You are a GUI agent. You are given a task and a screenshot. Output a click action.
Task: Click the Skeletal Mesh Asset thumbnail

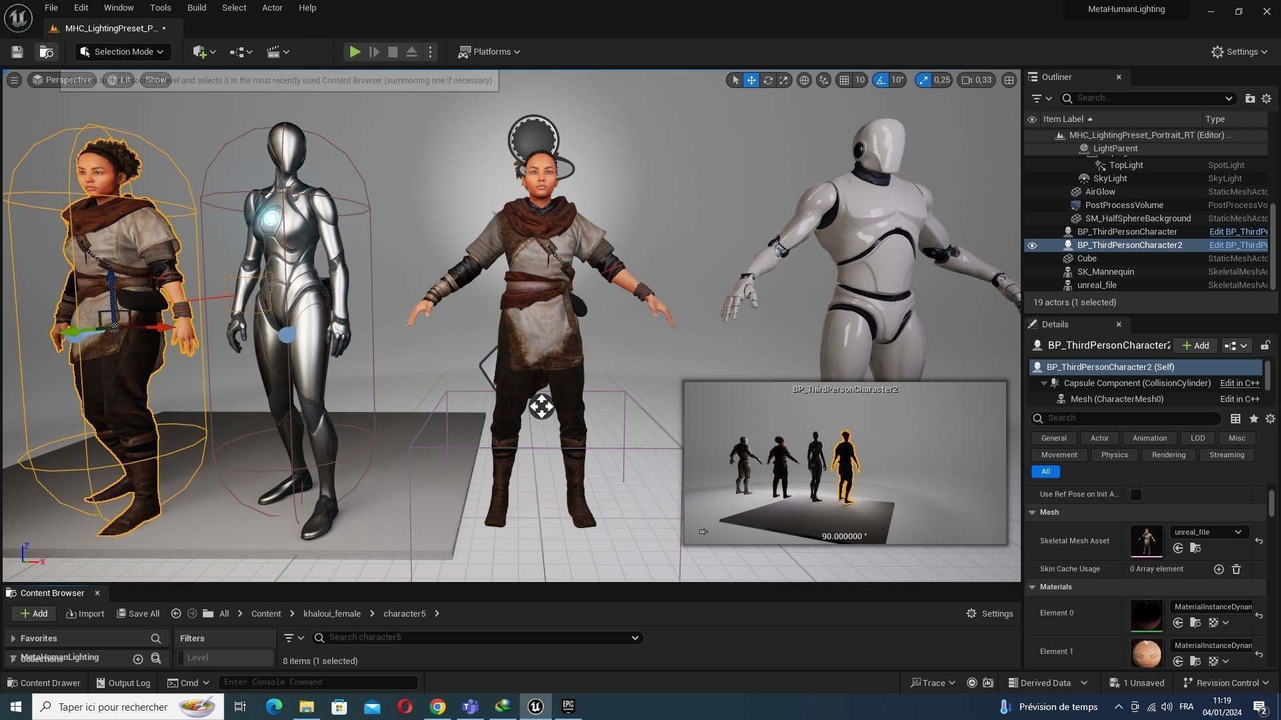pos(1146,541)
